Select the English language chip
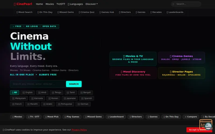The width and height of the screenshot is (215, 134). point(28,92)
